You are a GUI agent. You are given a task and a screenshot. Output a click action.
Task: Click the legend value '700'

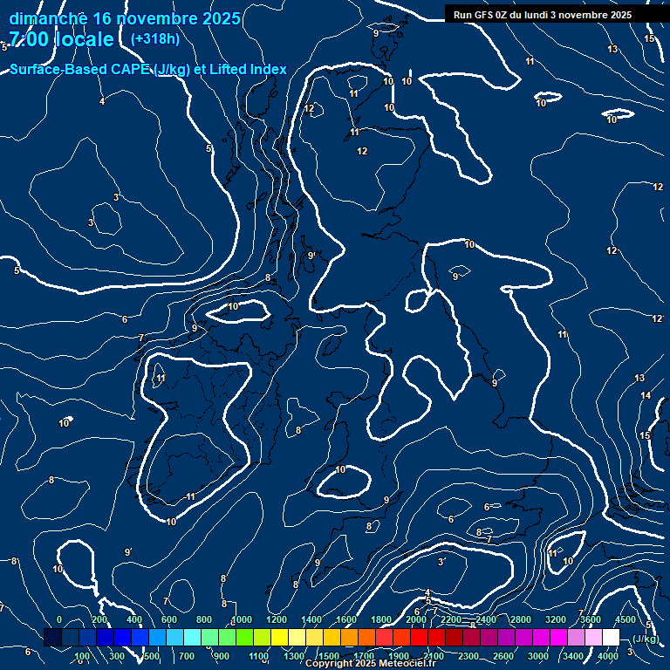pyautogui.click(x=187, y=656)
